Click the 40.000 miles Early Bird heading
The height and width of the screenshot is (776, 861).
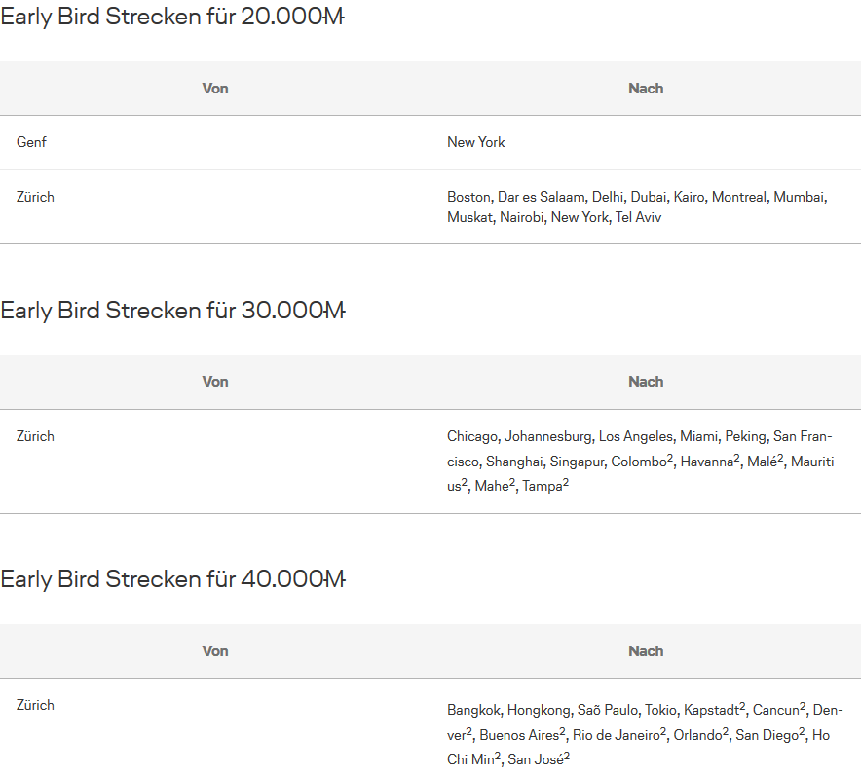[x=172, y=579]
